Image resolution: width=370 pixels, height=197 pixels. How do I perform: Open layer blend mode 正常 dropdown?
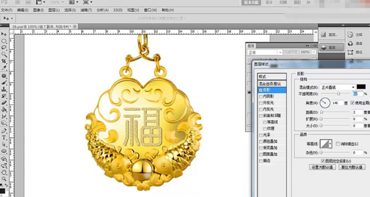pyautogui.click(x=265, y=52)
